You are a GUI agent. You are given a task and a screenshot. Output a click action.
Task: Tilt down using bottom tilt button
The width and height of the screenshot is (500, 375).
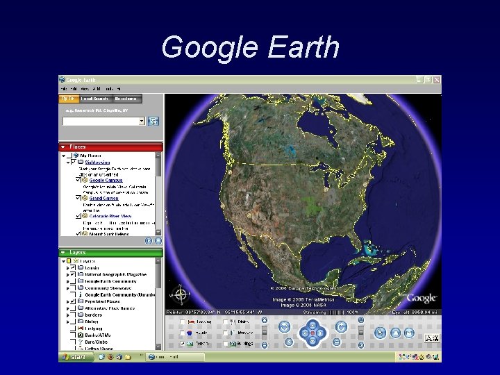point(361,344)
